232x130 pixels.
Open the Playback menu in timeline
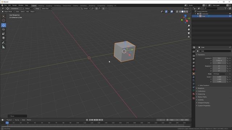click(10, 120)
